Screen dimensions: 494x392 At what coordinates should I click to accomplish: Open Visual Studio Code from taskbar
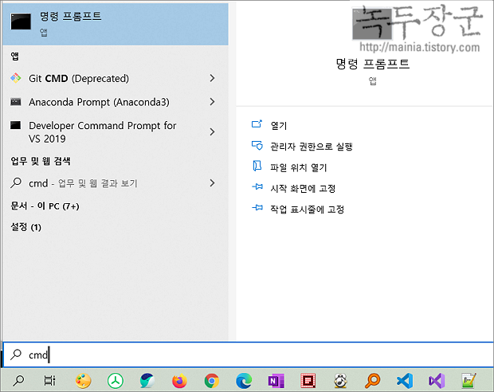pyautogui.click(x=405, y=381)
